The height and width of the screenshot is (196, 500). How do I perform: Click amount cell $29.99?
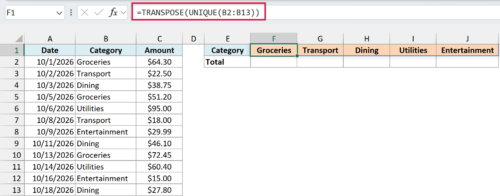[159, 132]
